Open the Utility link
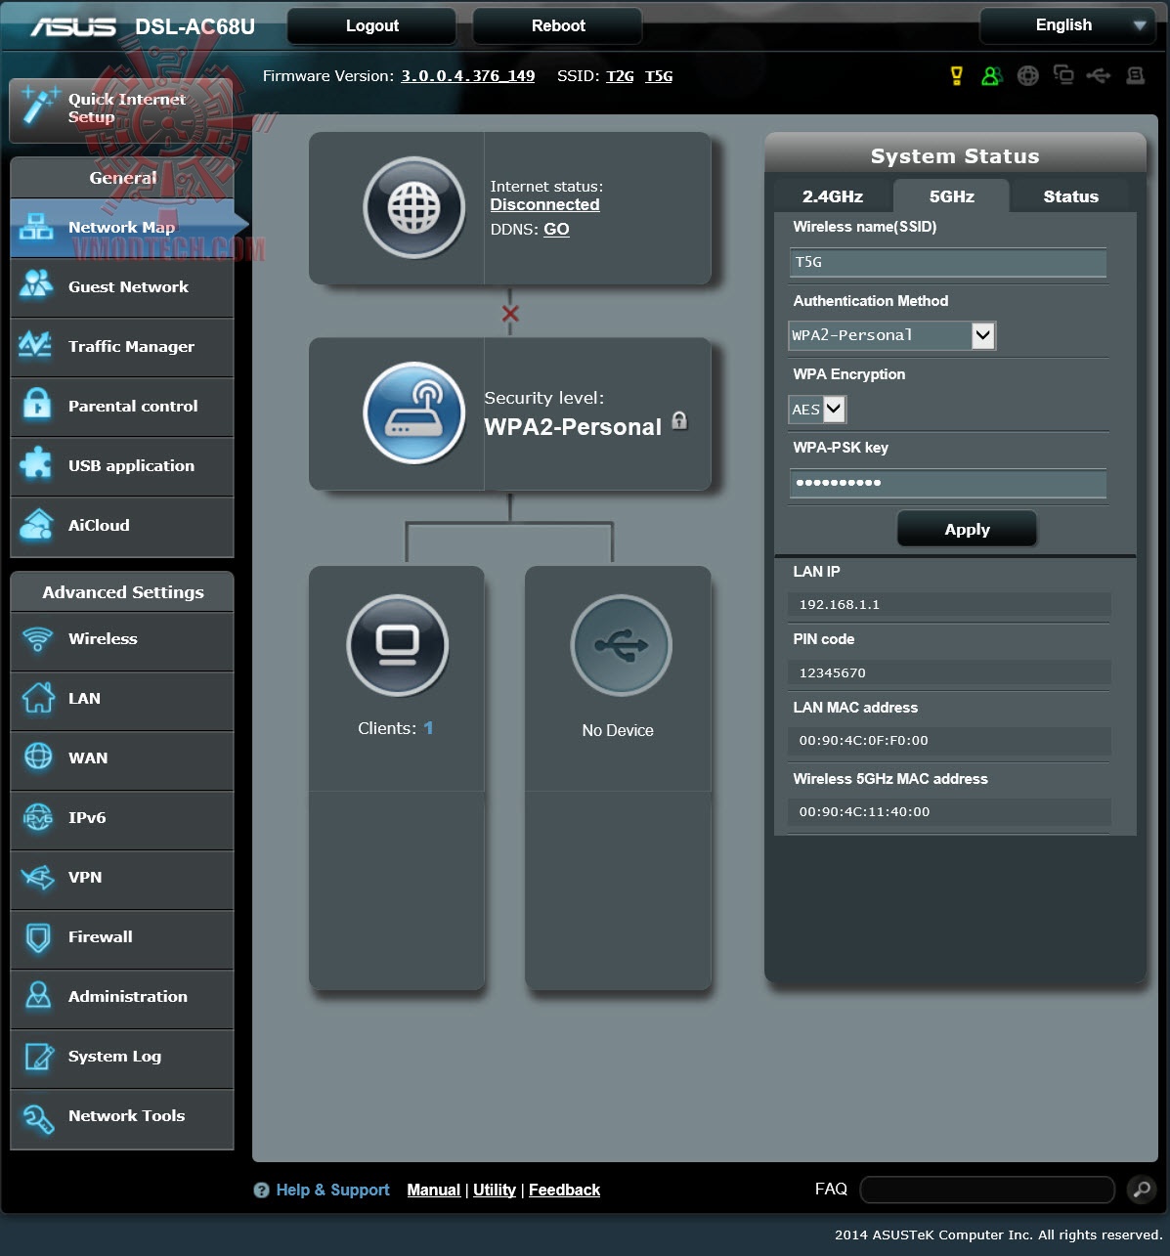The image size is (1170, 1256). (495, 1190)
